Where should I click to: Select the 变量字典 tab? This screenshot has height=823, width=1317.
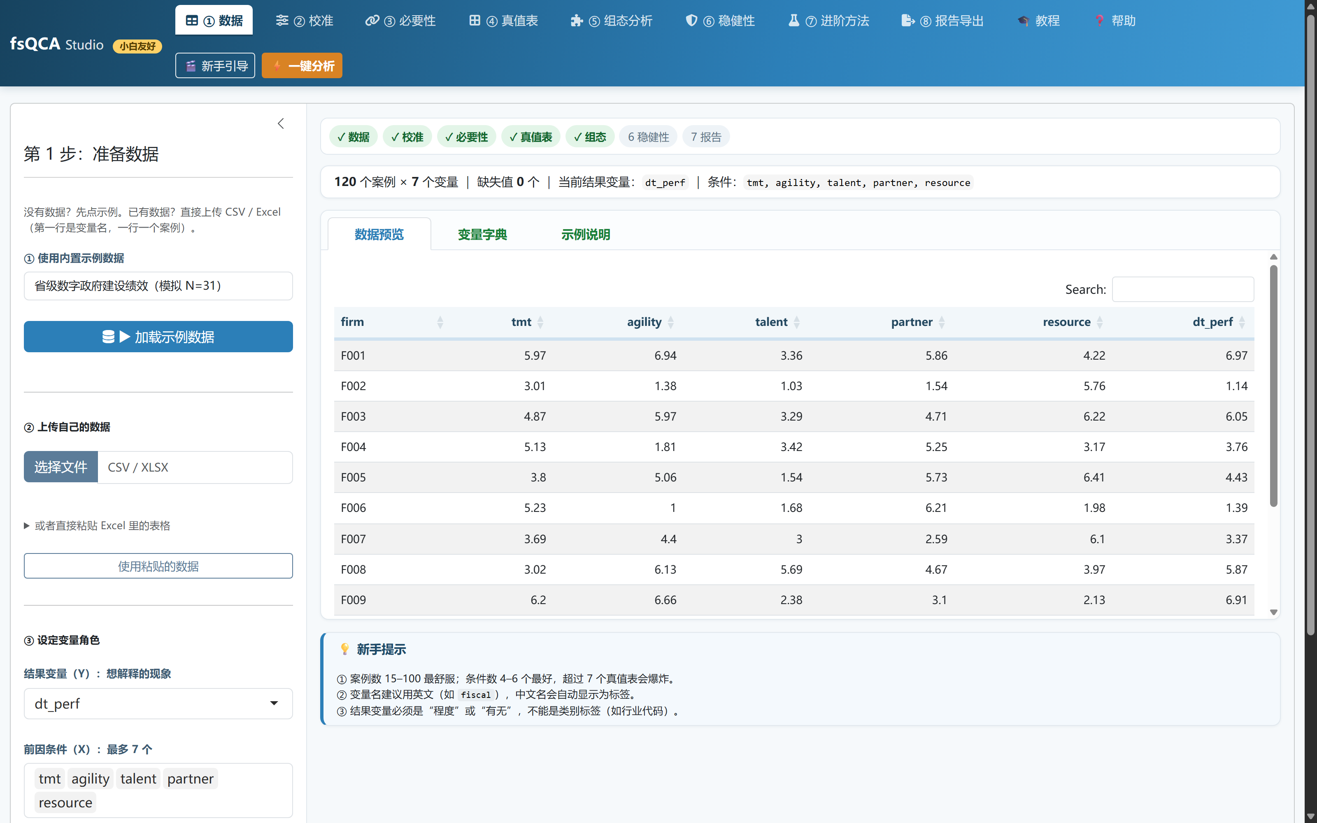click(x=482, y=234)
